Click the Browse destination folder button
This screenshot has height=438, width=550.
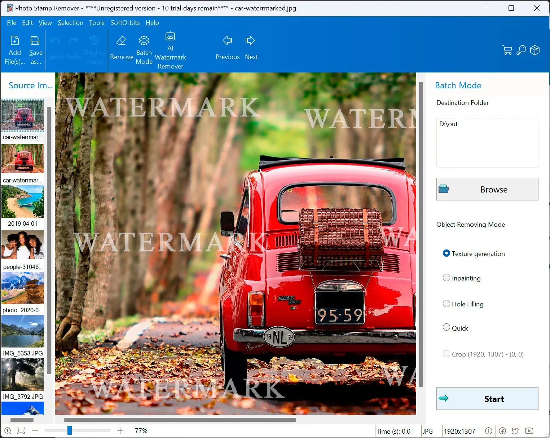487,189
